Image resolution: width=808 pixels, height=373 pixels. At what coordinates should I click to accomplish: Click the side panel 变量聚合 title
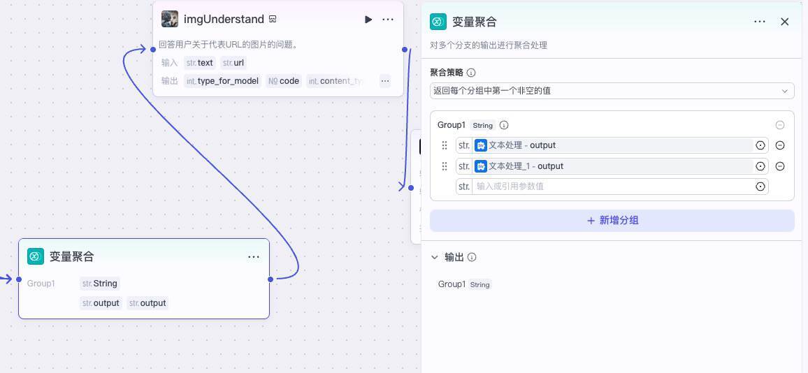474,22
